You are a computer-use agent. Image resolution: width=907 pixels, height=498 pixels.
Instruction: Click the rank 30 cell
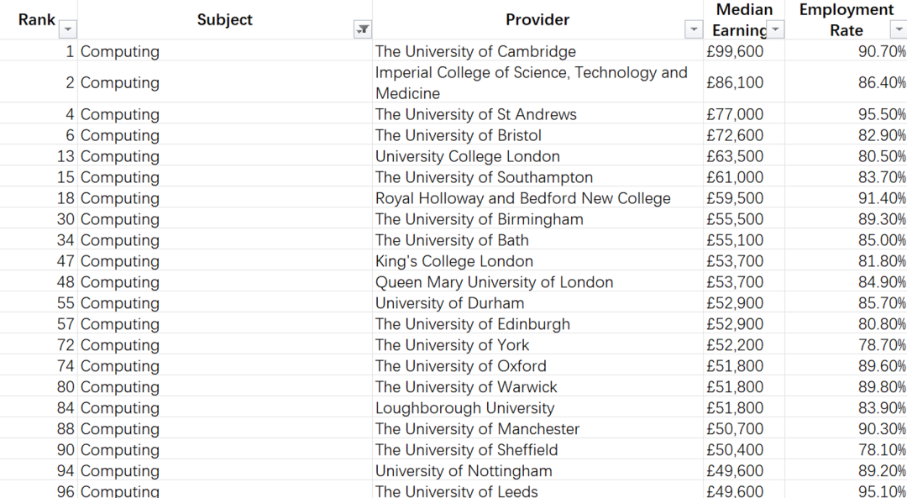tap(39, 218)
